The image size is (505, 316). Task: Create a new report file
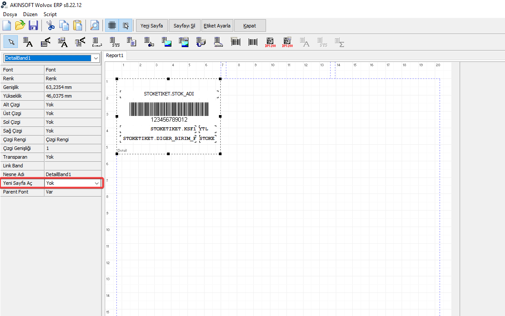pyautogui.click(x=7, y=25)
